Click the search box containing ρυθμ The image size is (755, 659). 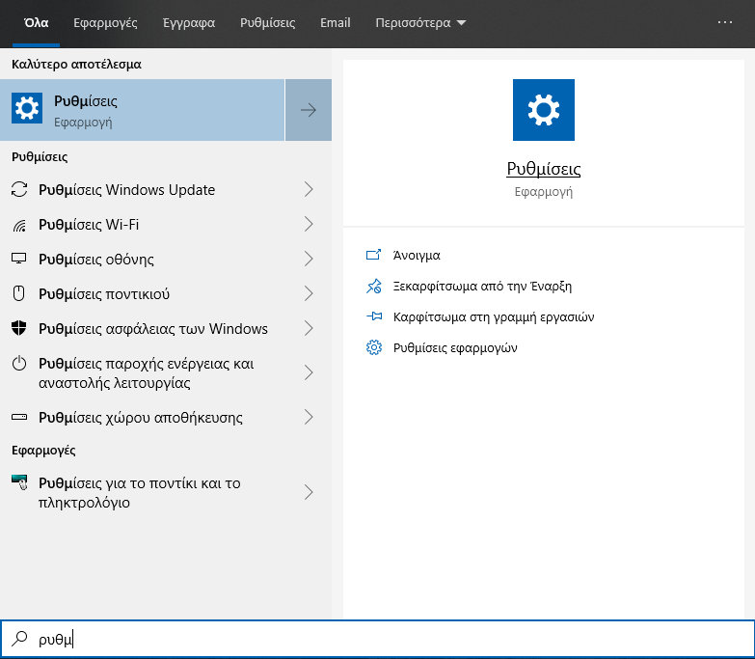coord(378,639)
